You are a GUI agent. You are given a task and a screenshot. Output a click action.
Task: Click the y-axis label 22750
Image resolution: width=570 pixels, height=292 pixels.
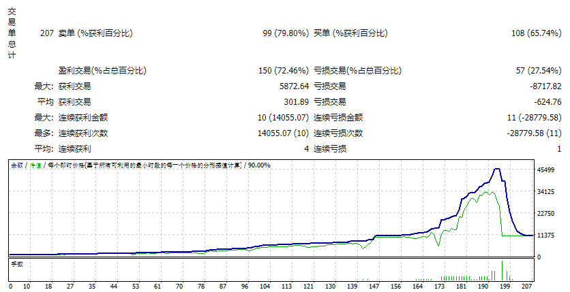point(545,213)
